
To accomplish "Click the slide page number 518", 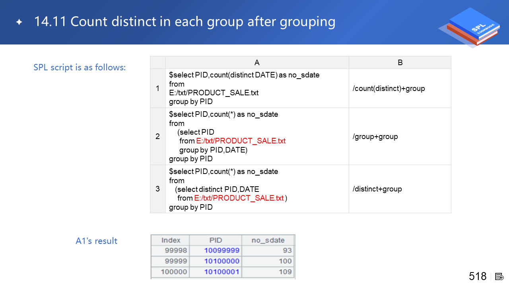I will coord(478,276).
